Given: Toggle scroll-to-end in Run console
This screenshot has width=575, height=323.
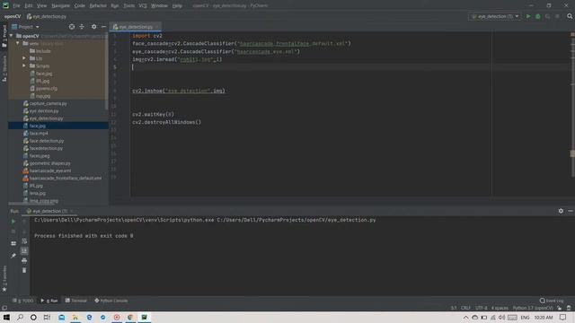Looking at the screenshot, I should 24,251.
